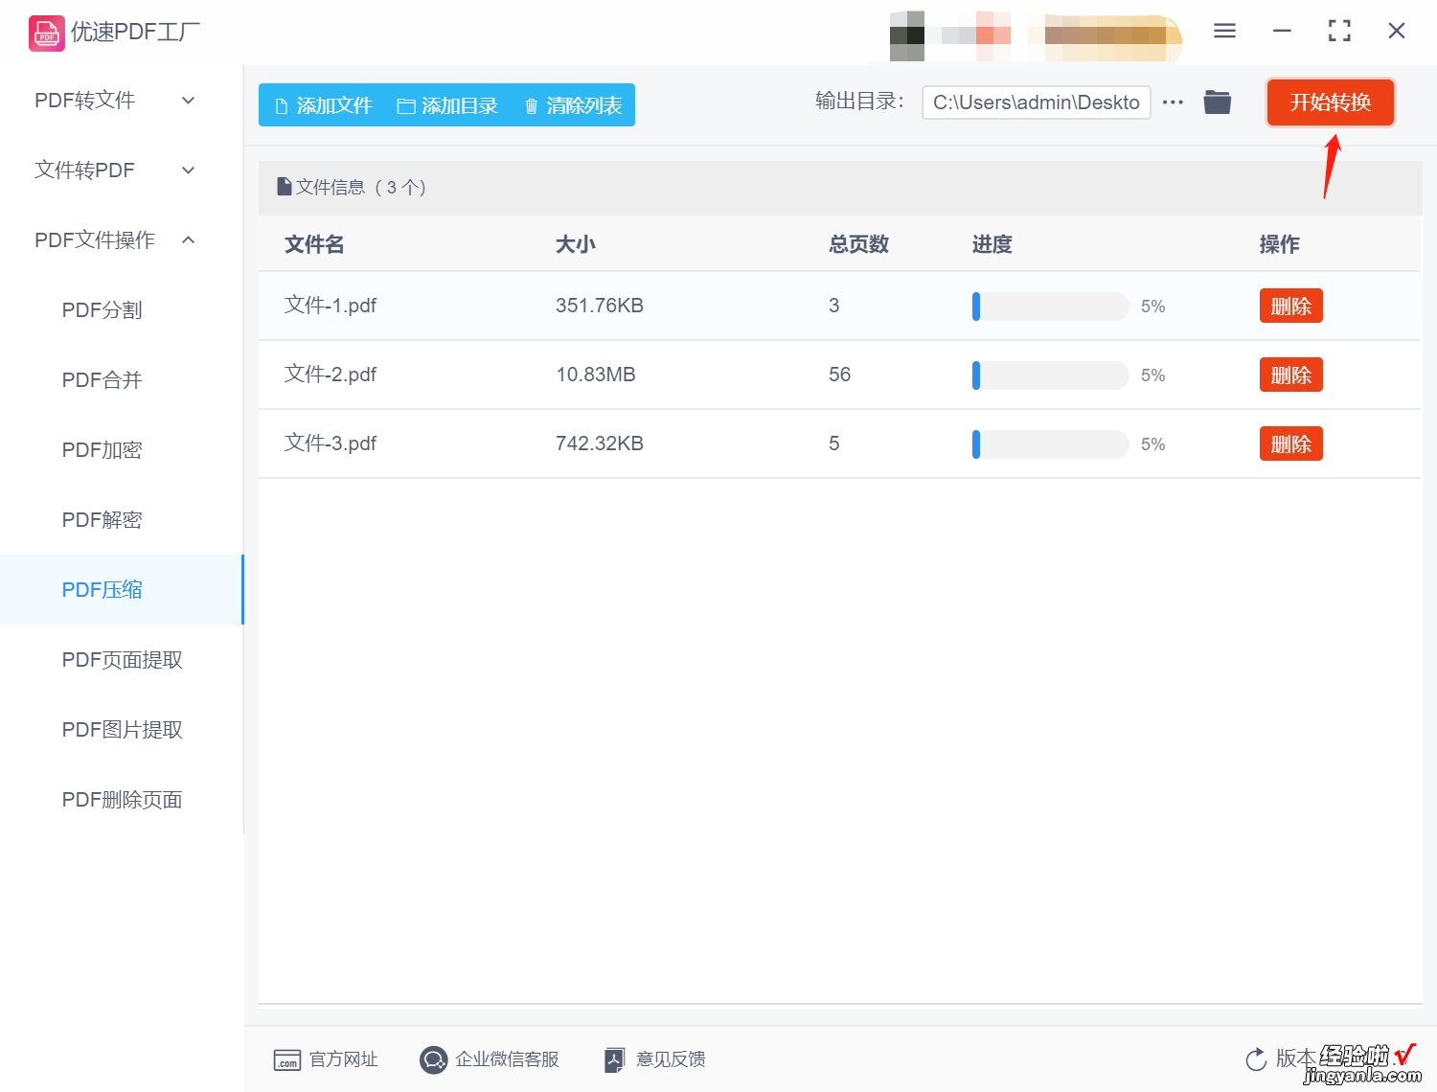This screenshot has height=1092, width=1437.
Task: Open the 企业微信客服 link text
Action: tap(507, 1059)
